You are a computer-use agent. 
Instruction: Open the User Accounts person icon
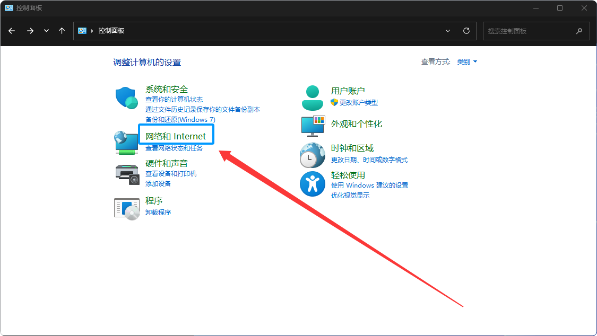312,98
